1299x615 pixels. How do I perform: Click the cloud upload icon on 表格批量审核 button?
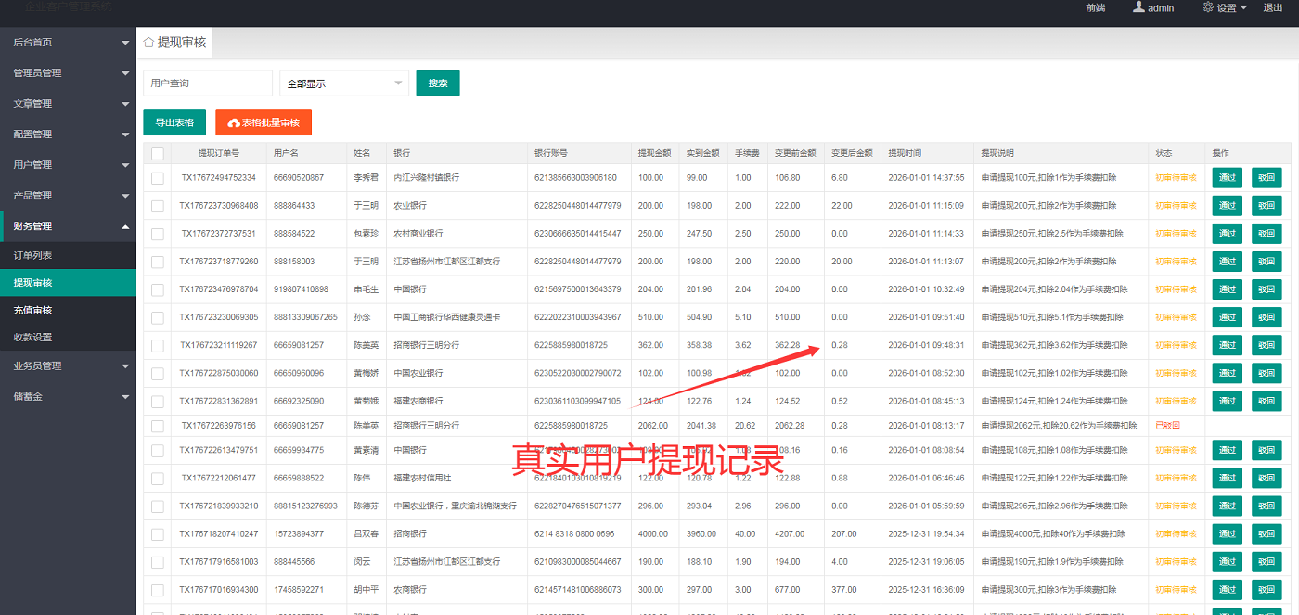(231, 122)
